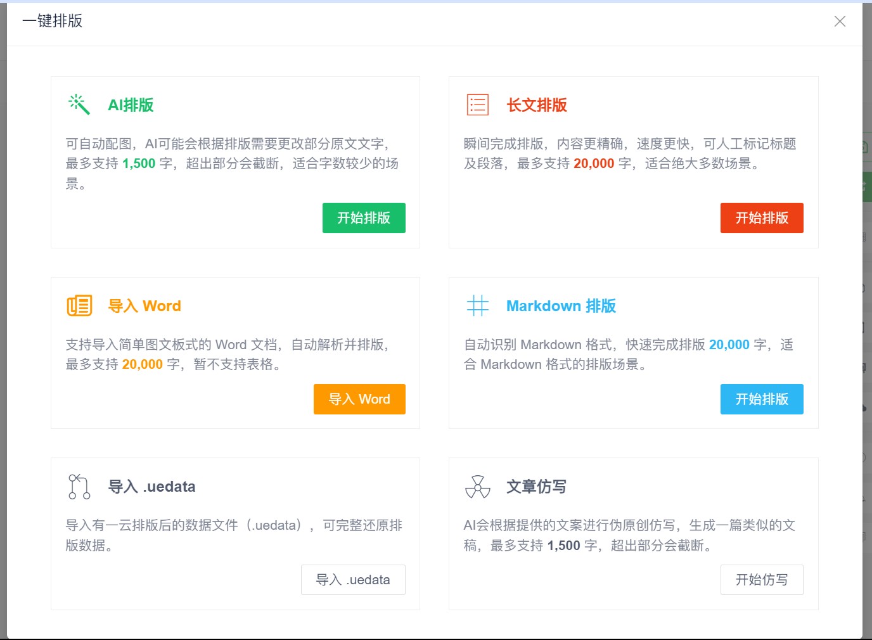Click the AI排版 magic wand icon

point(79,105)
